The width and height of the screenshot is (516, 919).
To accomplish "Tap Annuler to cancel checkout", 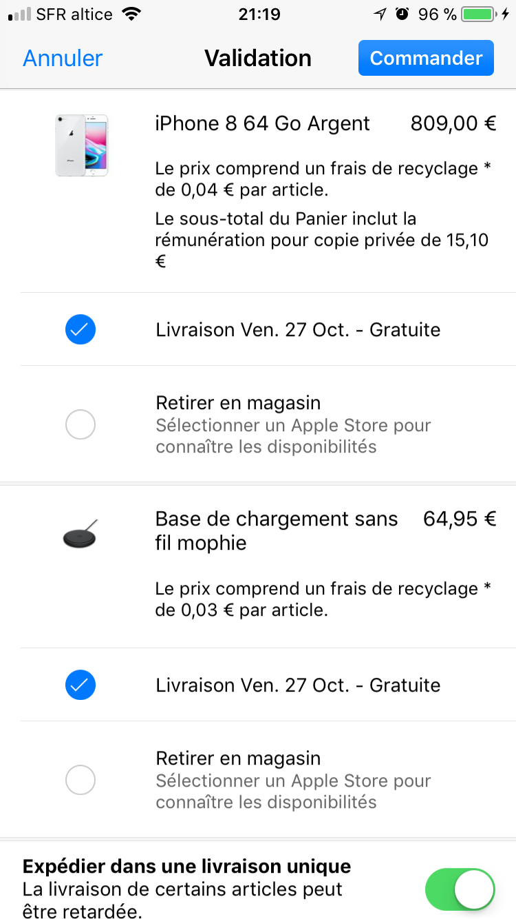I will pyautogui.click(x=63, y=58).
